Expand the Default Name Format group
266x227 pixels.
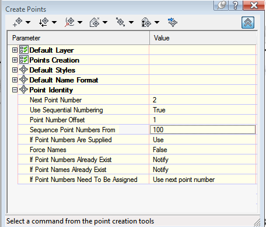pyautogui.click(x=15, y=80)
